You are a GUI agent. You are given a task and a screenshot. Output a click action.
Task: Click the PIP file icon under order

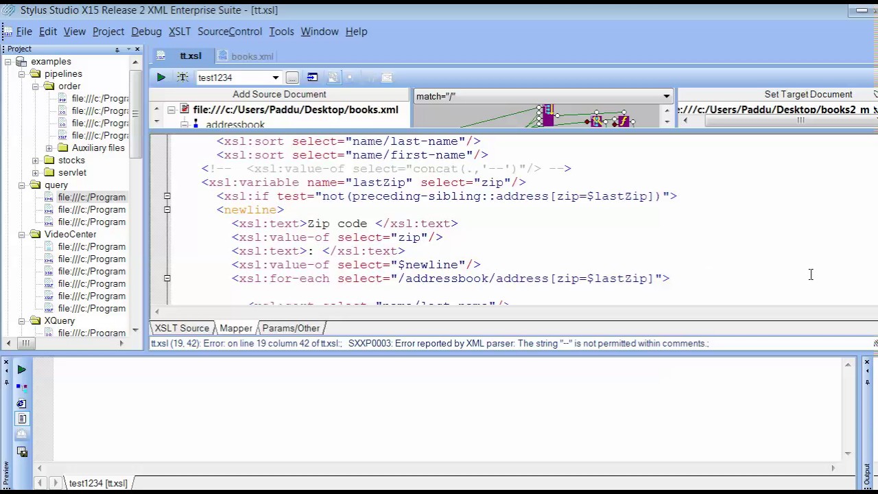(63, 99)
